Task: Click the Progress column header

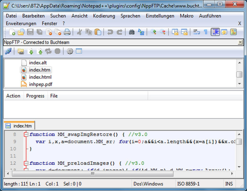Action: pyautogui.click(x=35, y=96)
